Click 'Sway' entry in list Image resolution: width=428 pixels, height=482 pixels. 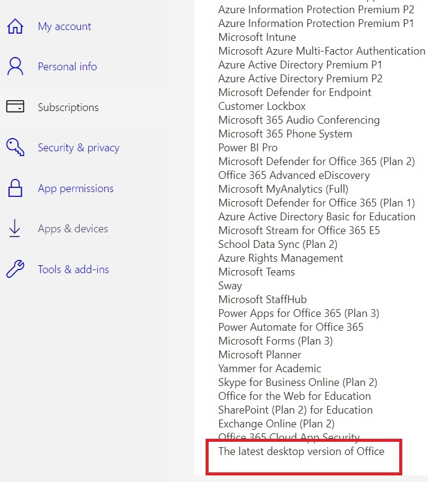[x=230, y=286]
